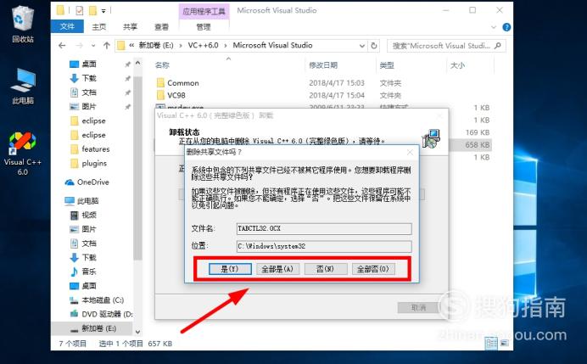The image size is (587, 364).
Task: Click the file name field TABCTL32.OCX
Action: (x=324, y=228)
